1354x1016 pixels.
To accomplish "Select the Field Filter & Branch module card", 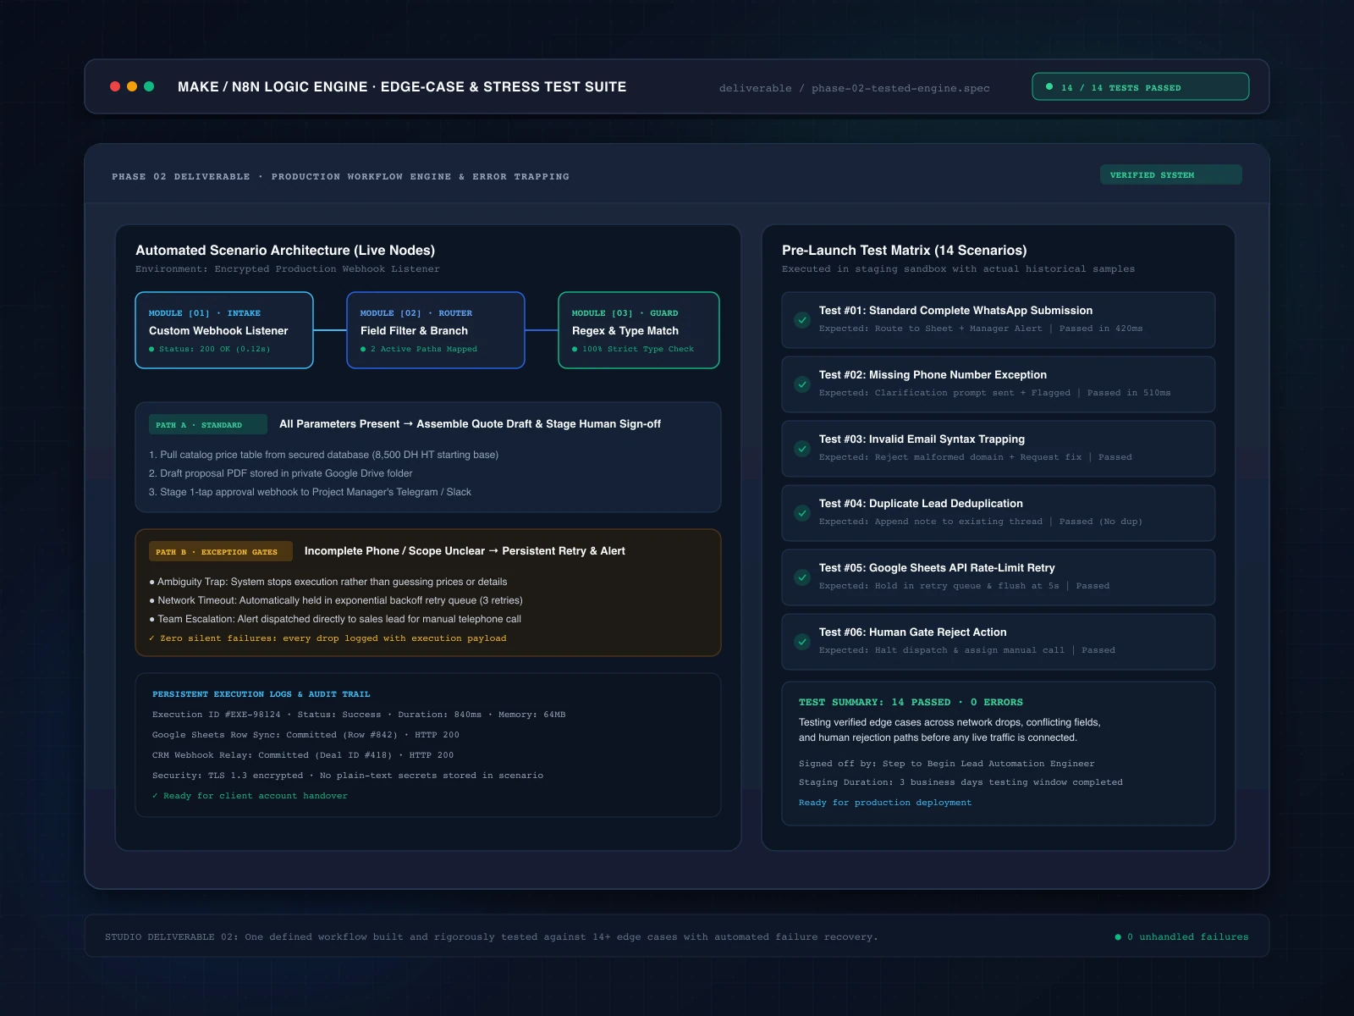I will 436,330.
